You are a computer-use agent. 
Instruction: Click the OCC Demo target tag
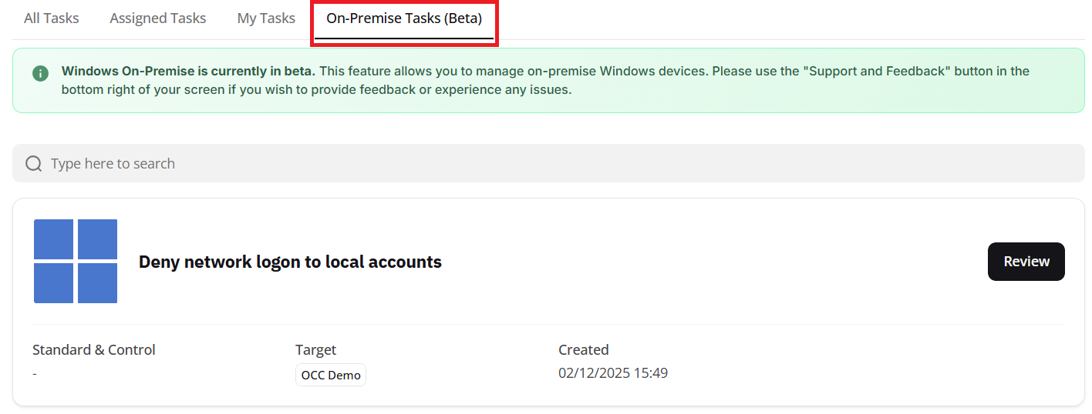(x=330, y=376)
